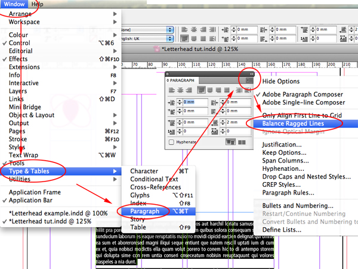358x269 pixels.
Task: Click justify last line centered icon in Control bar
Action: pyautogui.click(x=194, y=39)
